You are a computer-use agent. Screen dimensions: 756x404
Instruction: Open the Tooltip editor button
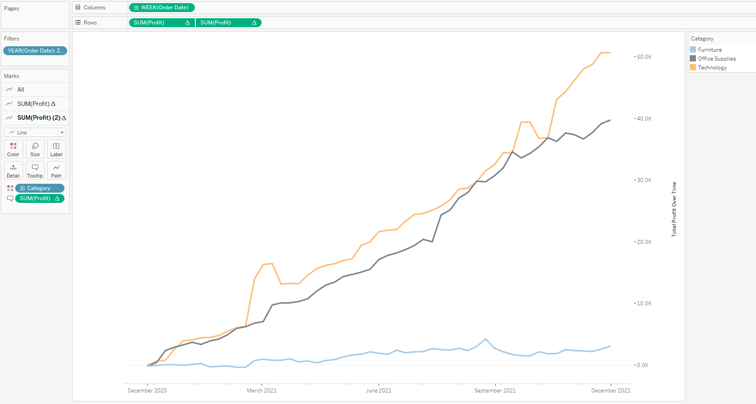35,170
